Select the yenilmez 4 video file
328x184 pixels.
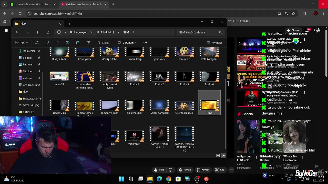click(x=134, y=137)
